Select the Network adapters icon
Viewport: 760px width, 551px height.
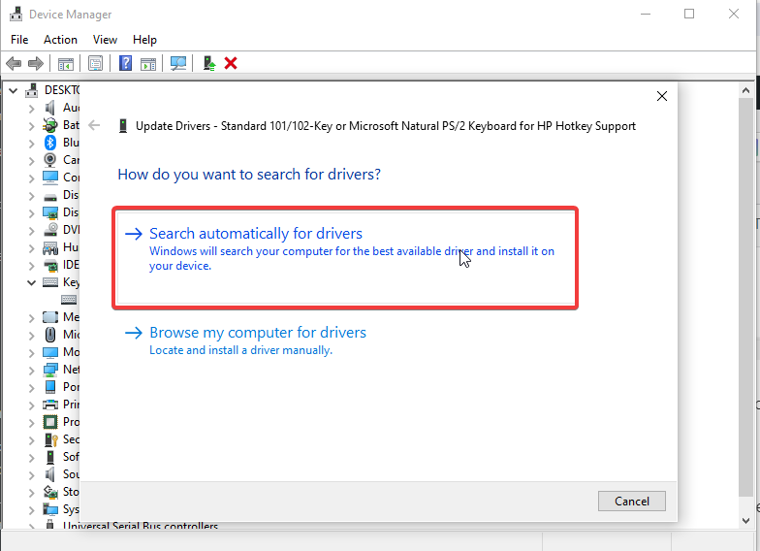50,370
